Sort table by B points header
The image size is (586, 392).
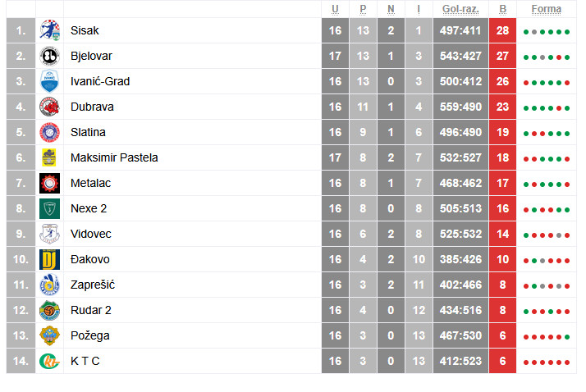[x=502, y=9]
